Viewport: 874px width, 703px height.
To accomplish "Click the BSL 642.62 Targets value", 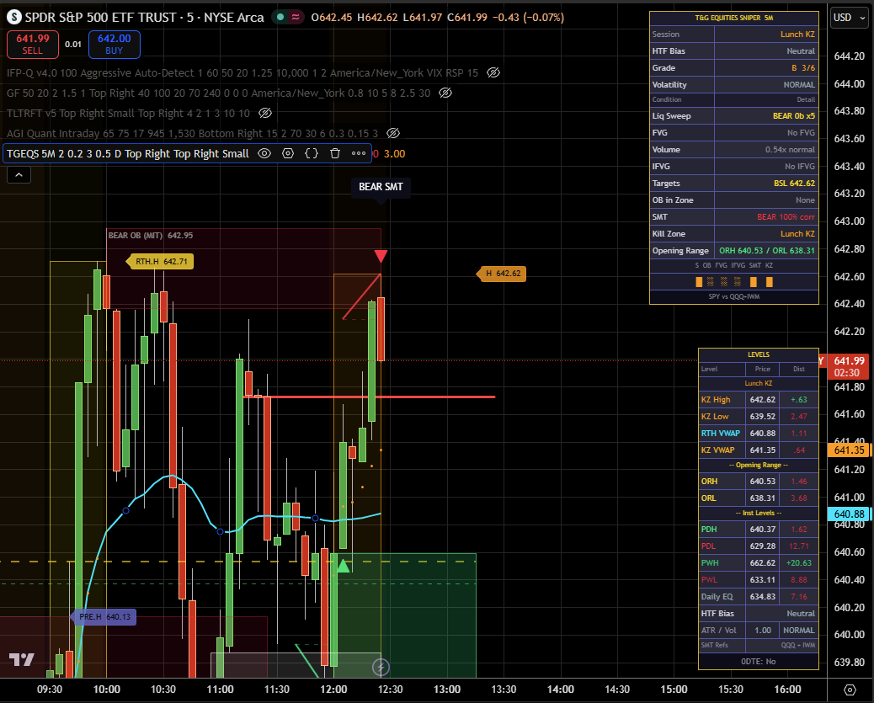I will click(x=794, y=183).
